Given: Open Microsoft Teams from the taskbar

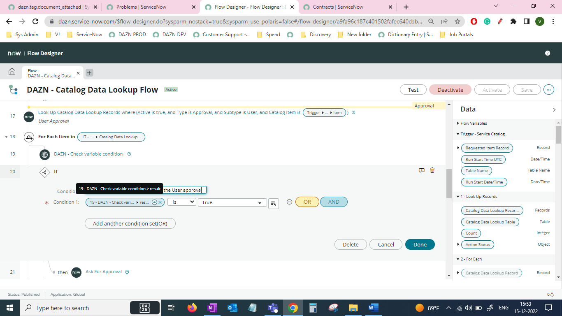Looking at the screenshot, I should [273, 308].
